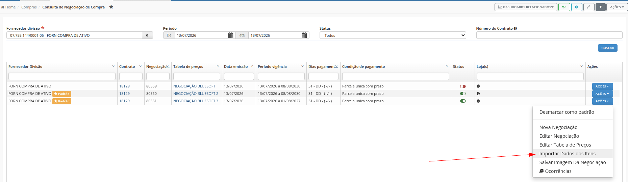Image resolution: width=628 pixels, height=182 pixels.
Task: Click Loja(s) info icon for negotiation 80559
Action: click(478, 86)
